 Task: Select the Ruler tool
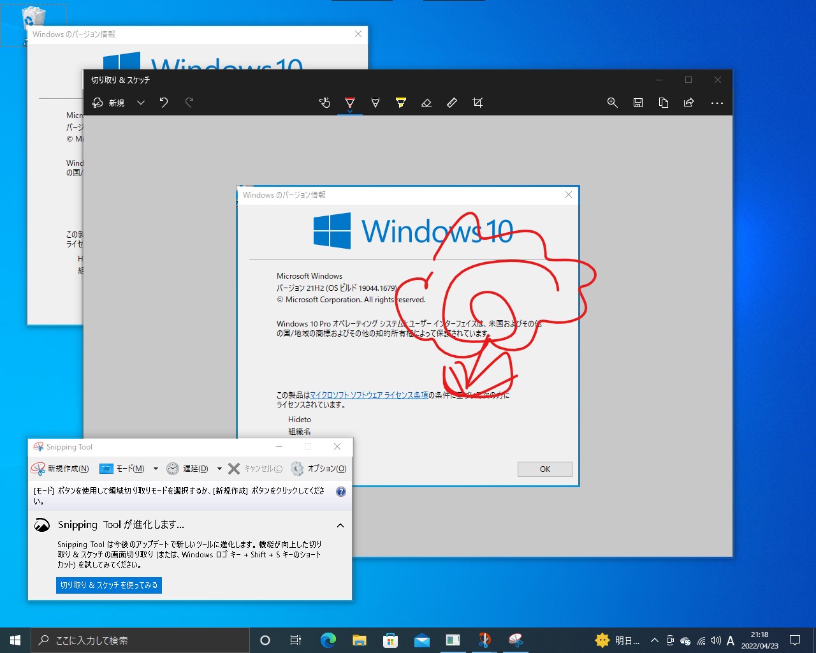[452, 102]
